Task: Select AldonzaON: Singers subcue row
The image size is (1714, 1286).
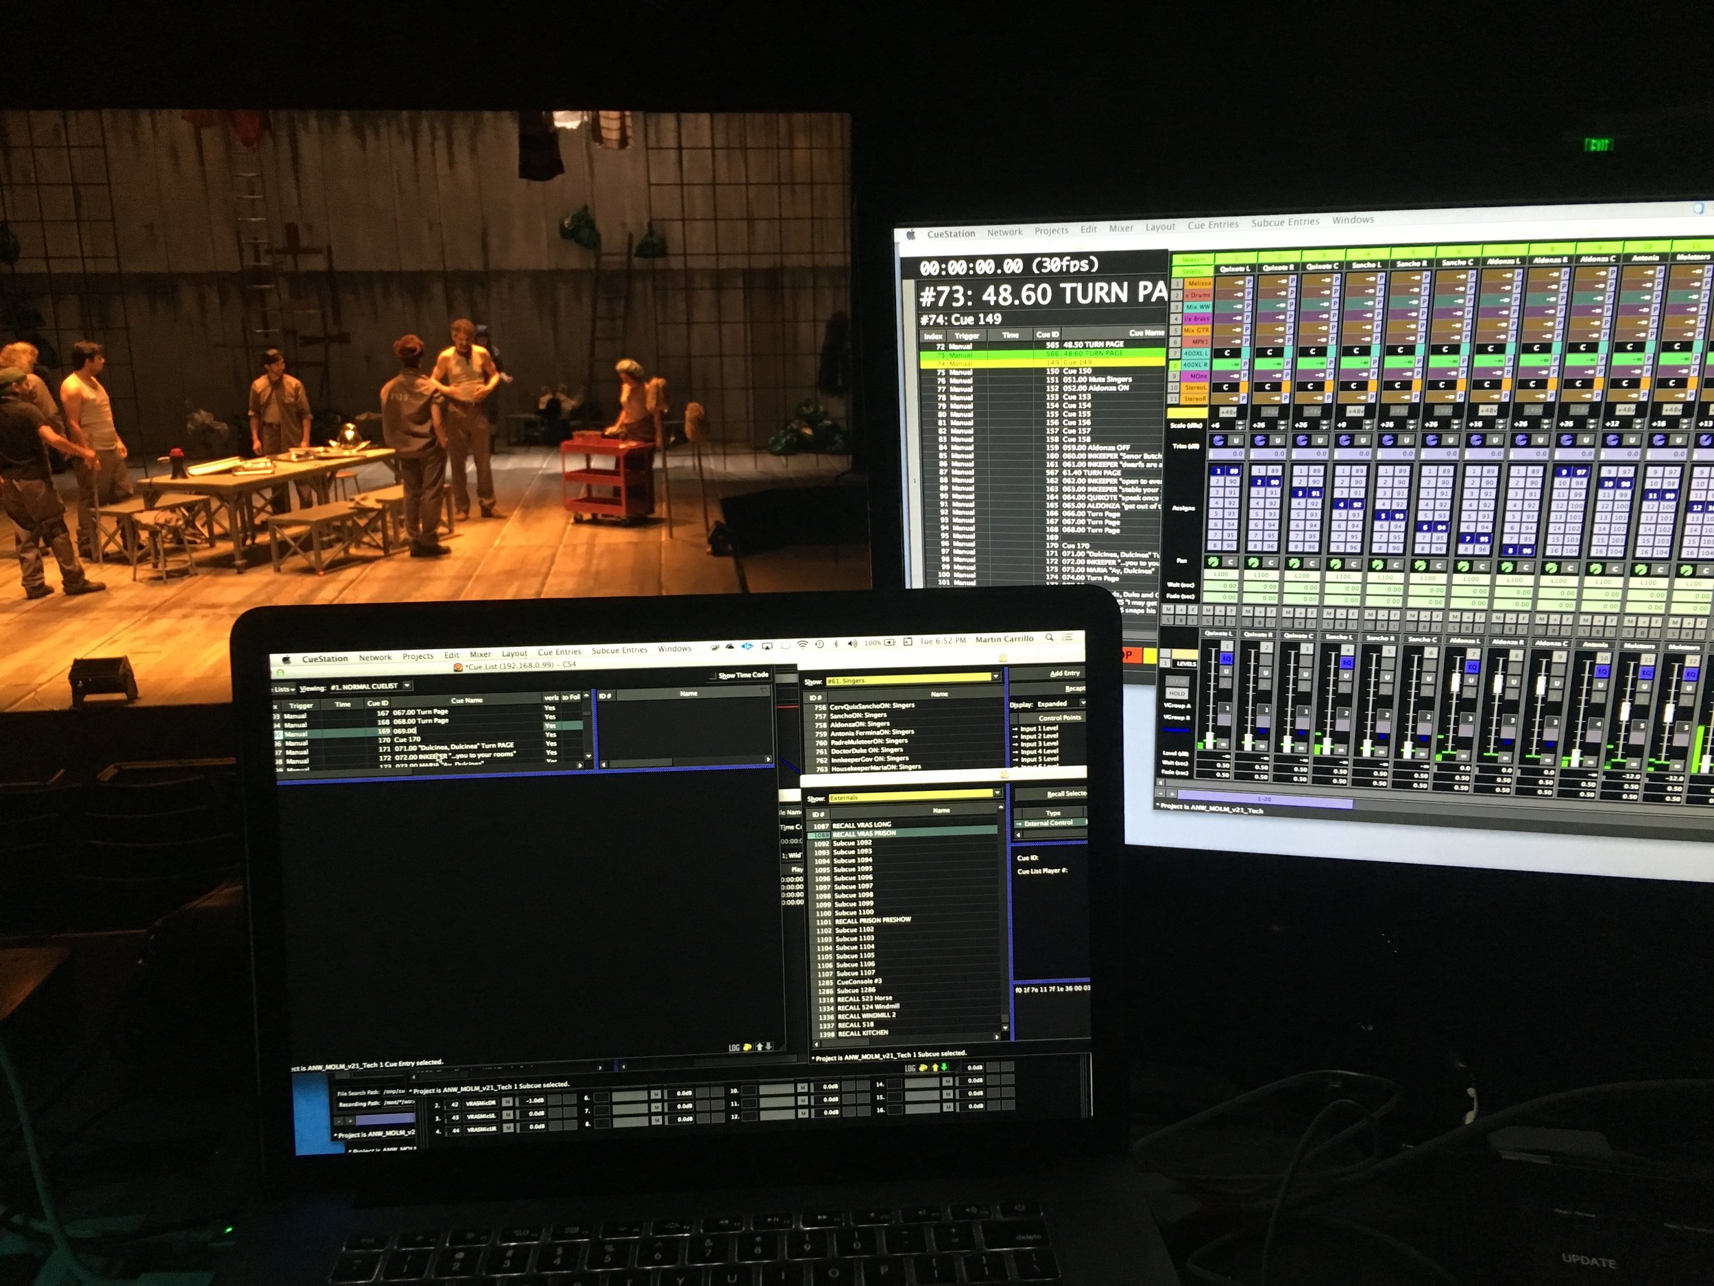Action: coord(904,723)
